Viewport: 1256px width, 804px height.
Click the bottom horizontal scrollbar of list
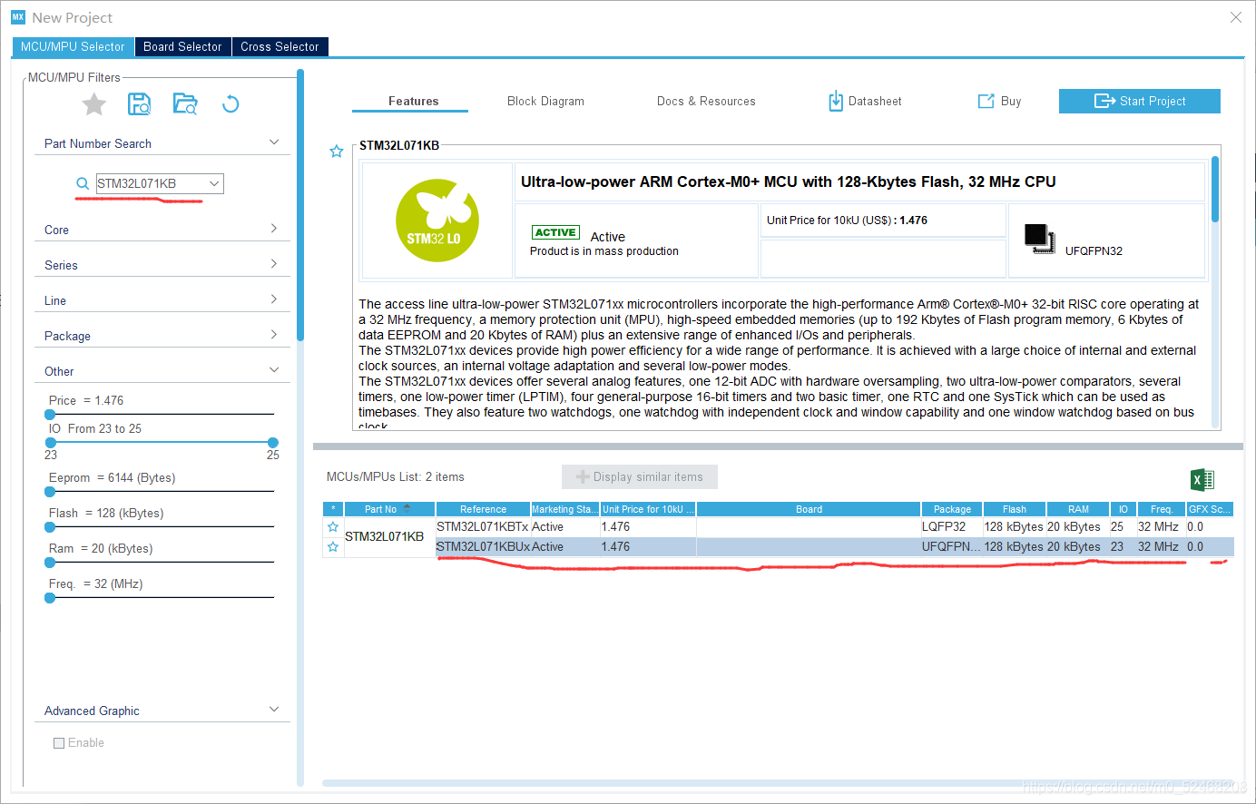tap(779, 782)
